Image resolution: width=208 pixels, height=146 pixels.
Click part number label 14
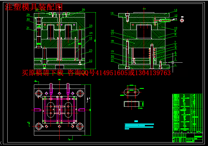click(112, 13)
